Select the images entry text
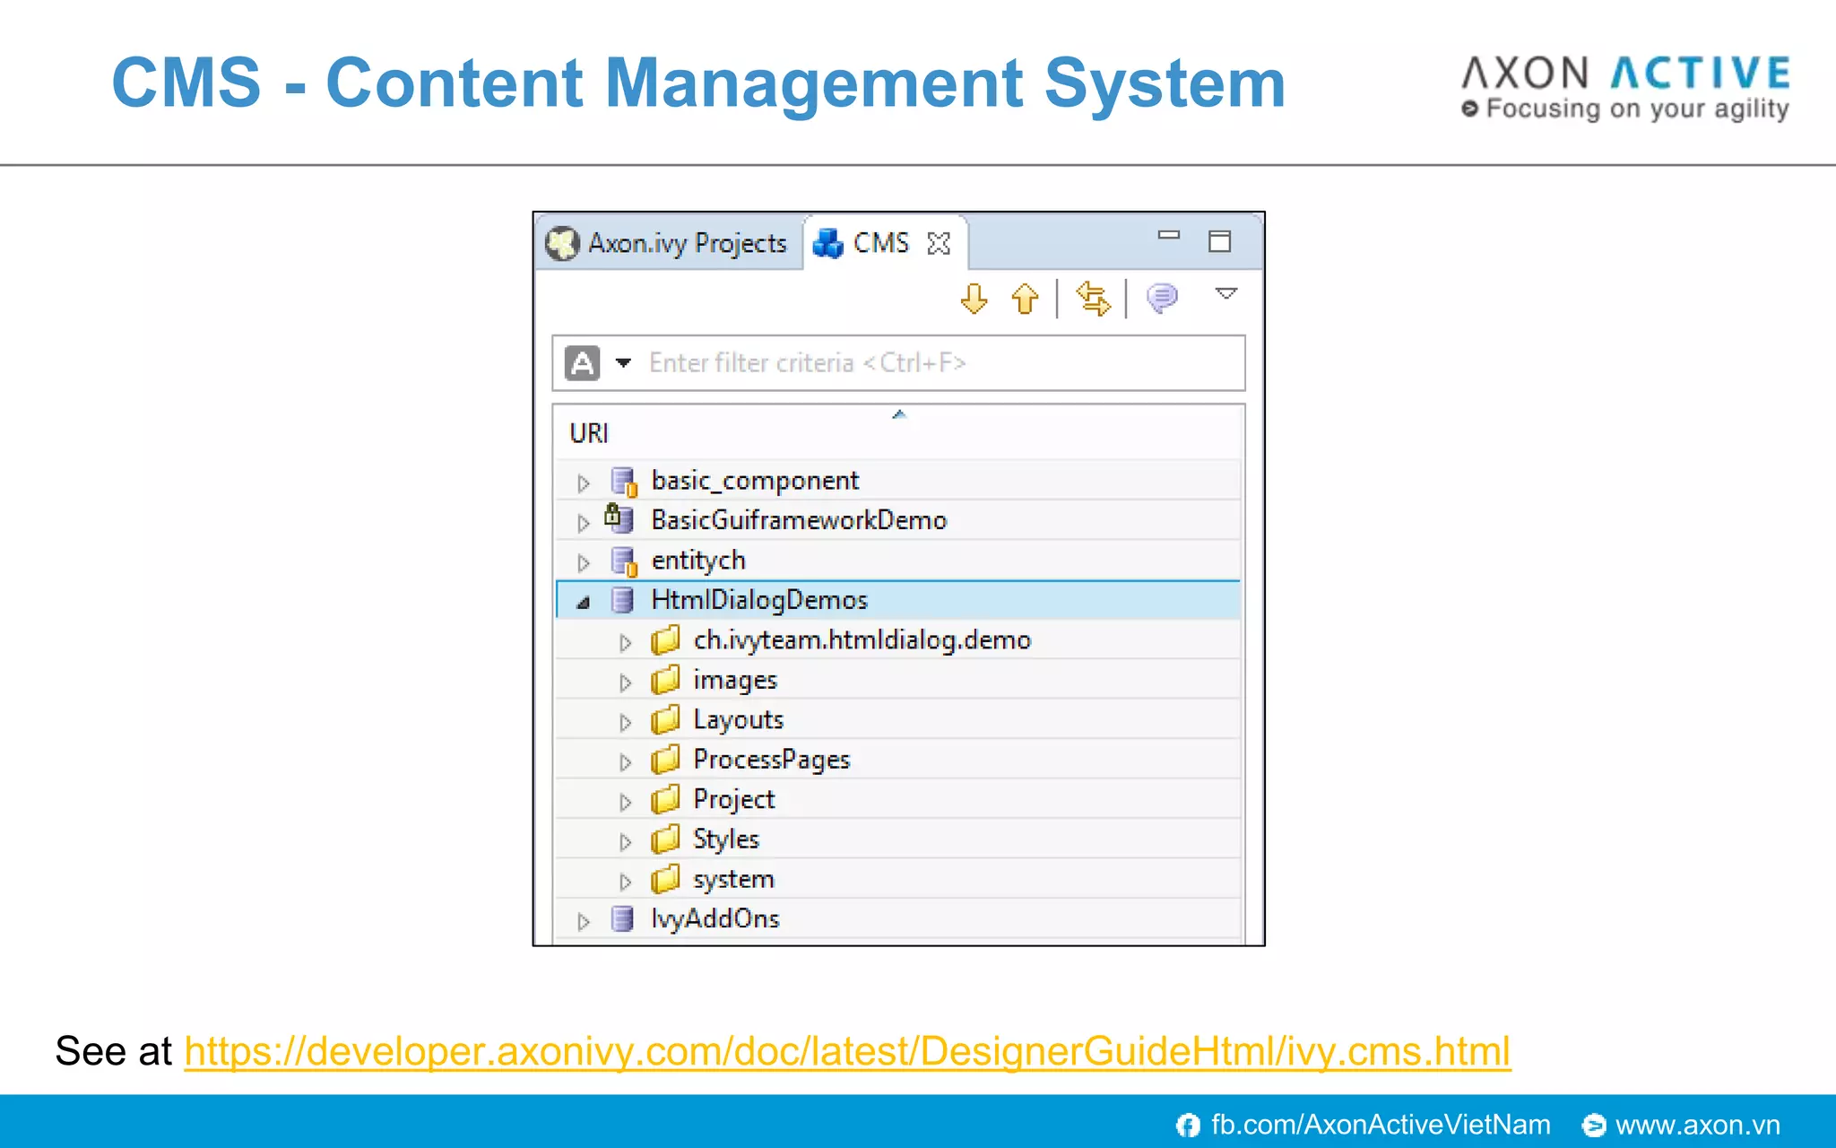1836x1148 pixels. pyautogui.click(x=735, y=681)
